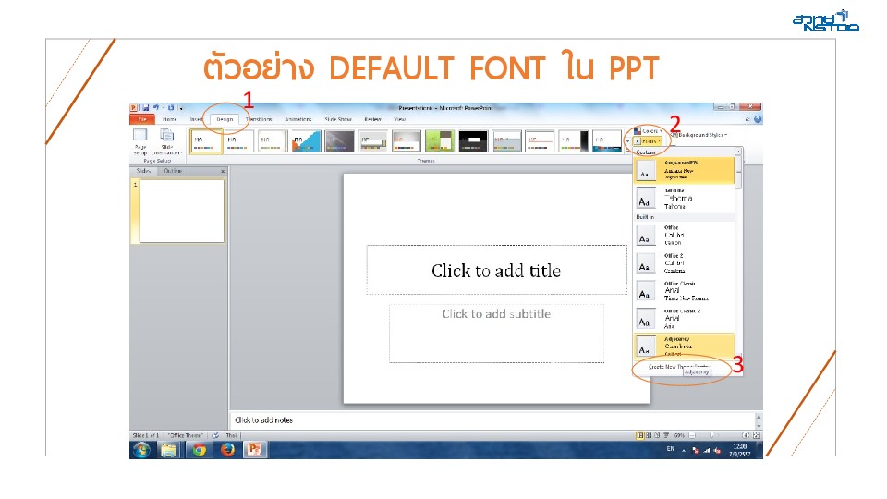Click the PowerPoint Help icon
Viewport: 887px width, 499px height.
758,119
